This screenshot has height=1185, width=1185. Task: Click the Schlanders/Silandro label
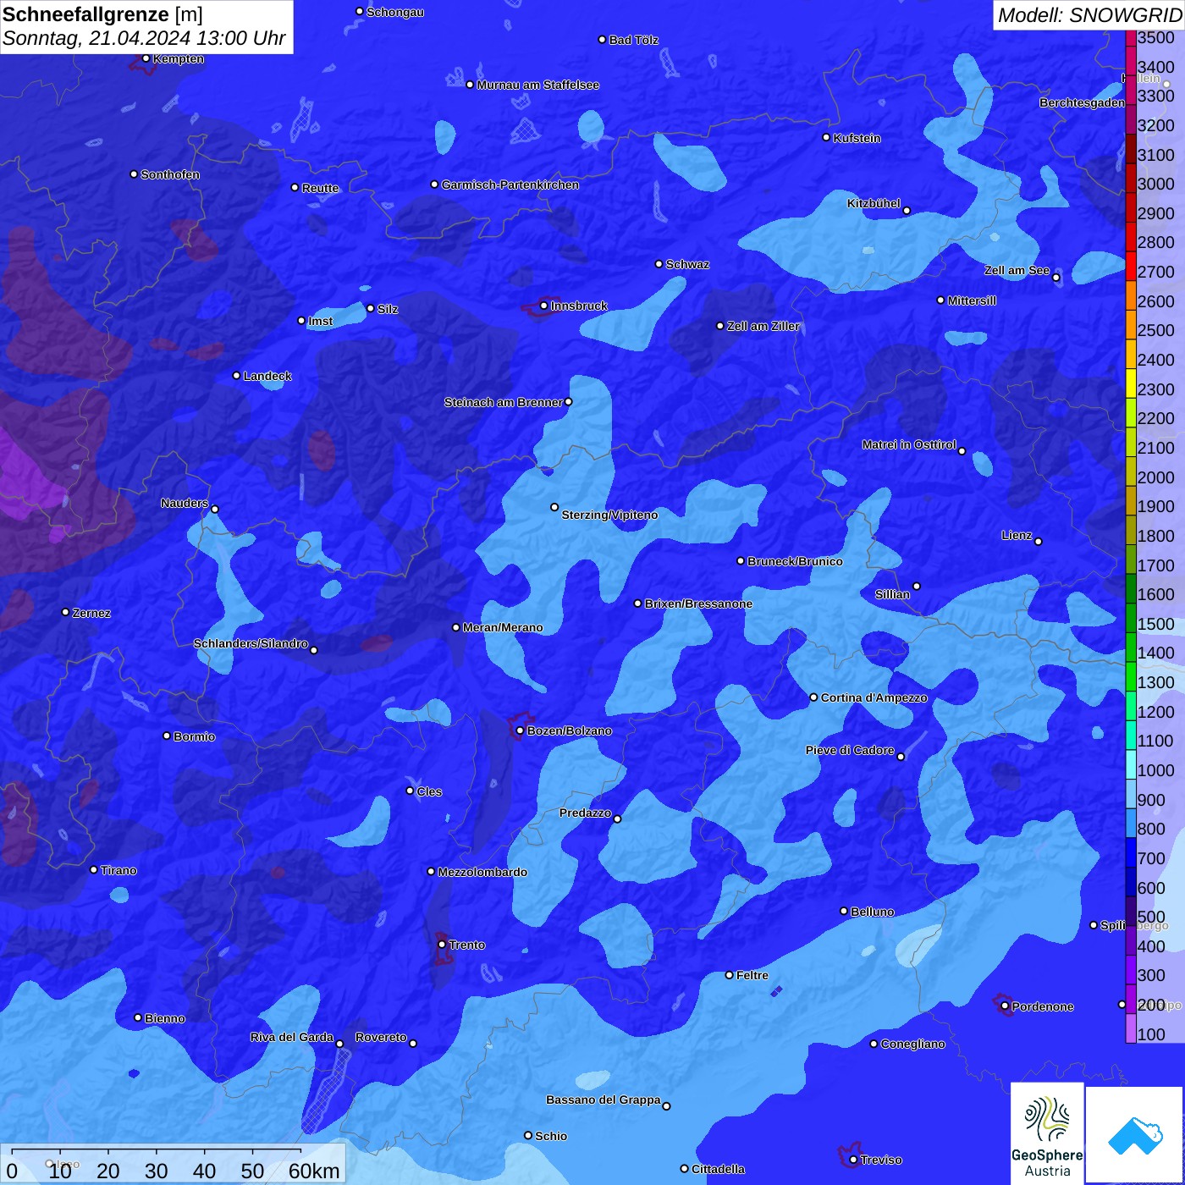coord(251,643)
